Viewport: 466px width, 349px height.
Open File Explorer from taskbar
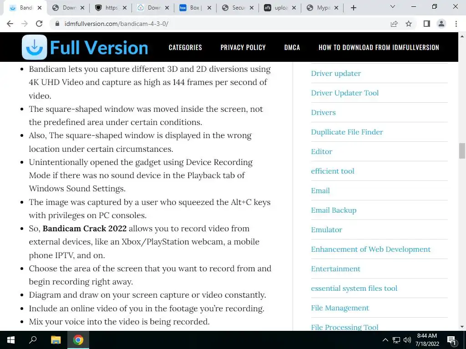[56, 340]
